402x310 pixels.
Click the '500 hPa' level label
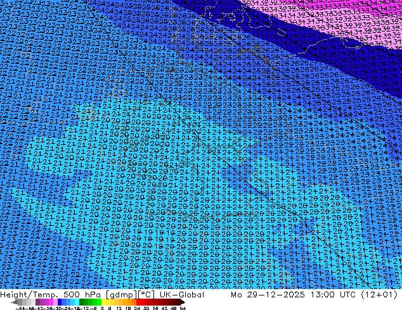pyautogui.click(x=82, y=295)
